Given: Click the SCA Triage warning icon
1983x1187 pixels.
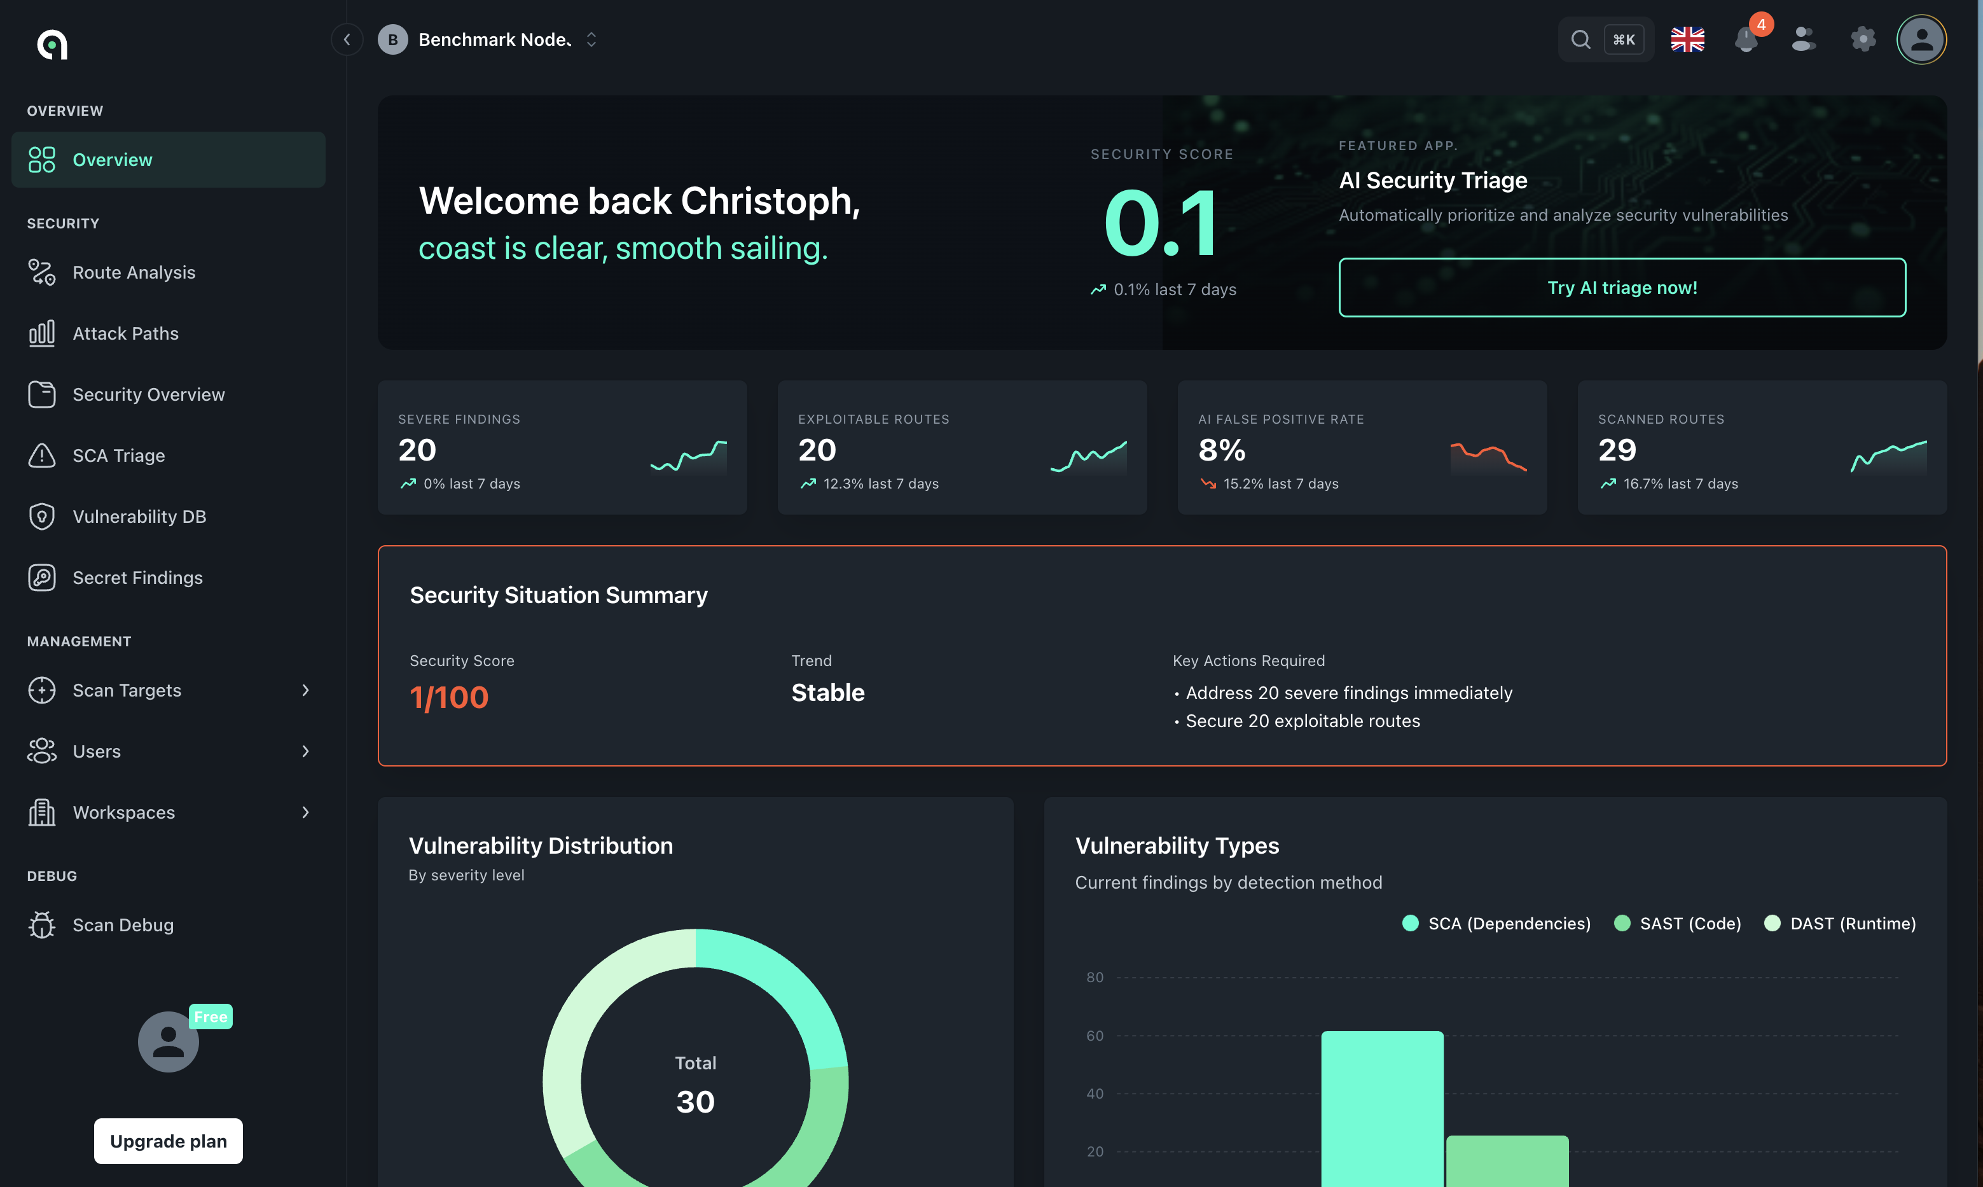Looking at the screenshot, I should pos(41,456).
